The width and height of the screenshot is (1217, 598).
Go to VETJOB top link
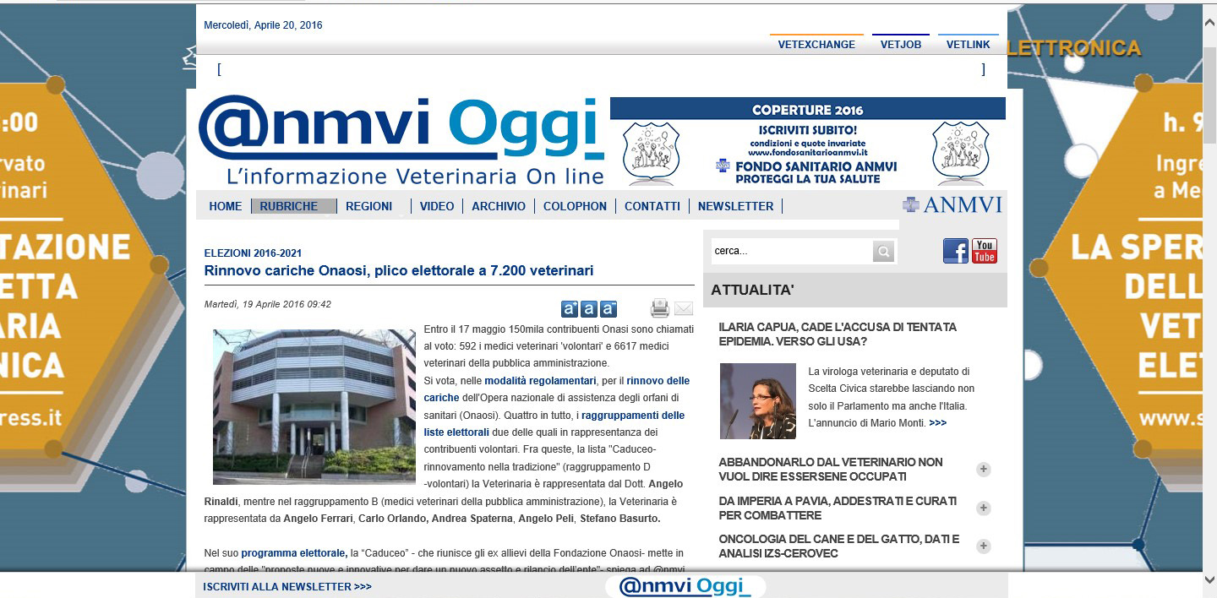pyautogui.click(x=901, y=44)
